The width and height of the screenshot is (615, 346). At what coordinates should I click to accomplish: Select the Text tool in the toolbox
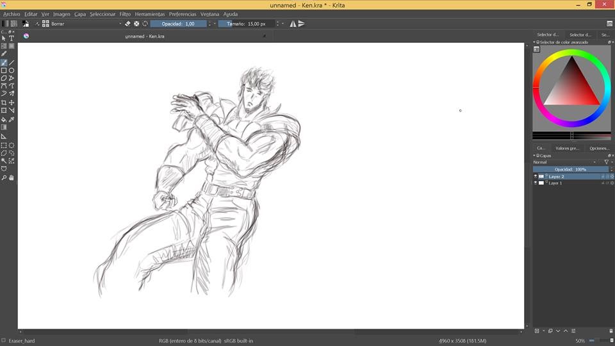12,38
